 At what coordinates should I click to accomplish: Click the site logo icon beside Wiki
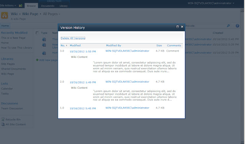click(4, 15)
